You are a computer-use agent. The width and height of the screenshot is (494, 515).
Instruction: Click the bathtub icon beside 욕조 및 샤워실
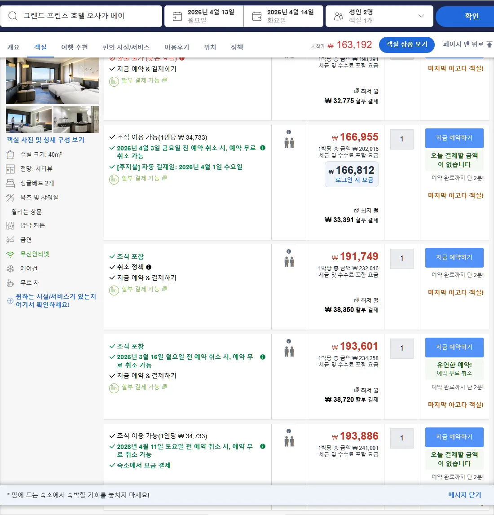click(x=10, y=198)
